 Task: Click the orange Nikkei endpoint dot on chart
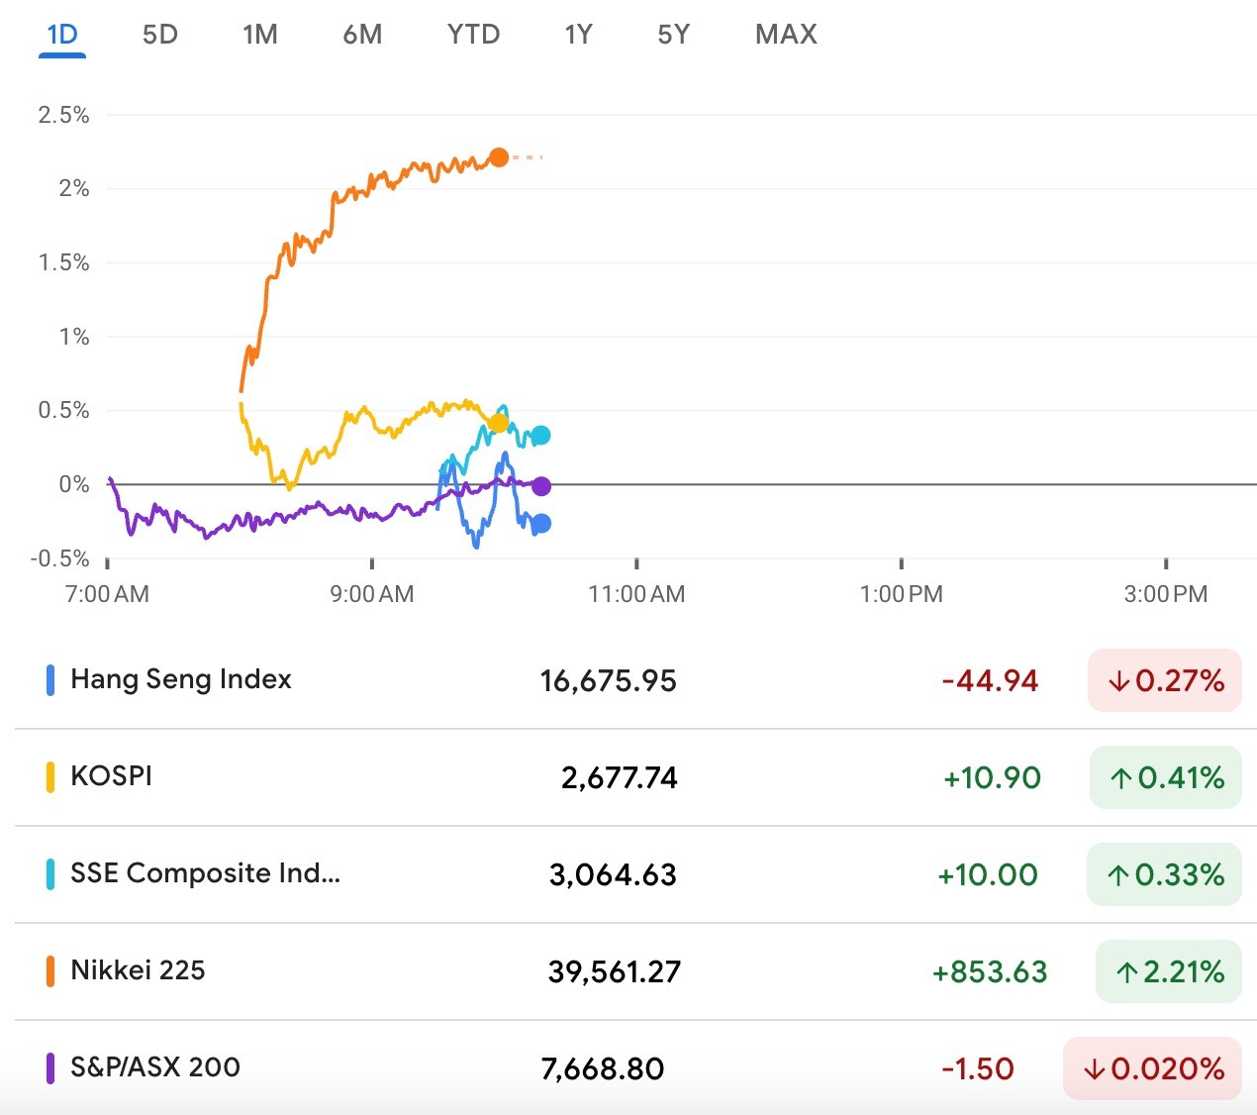[499, 157]
